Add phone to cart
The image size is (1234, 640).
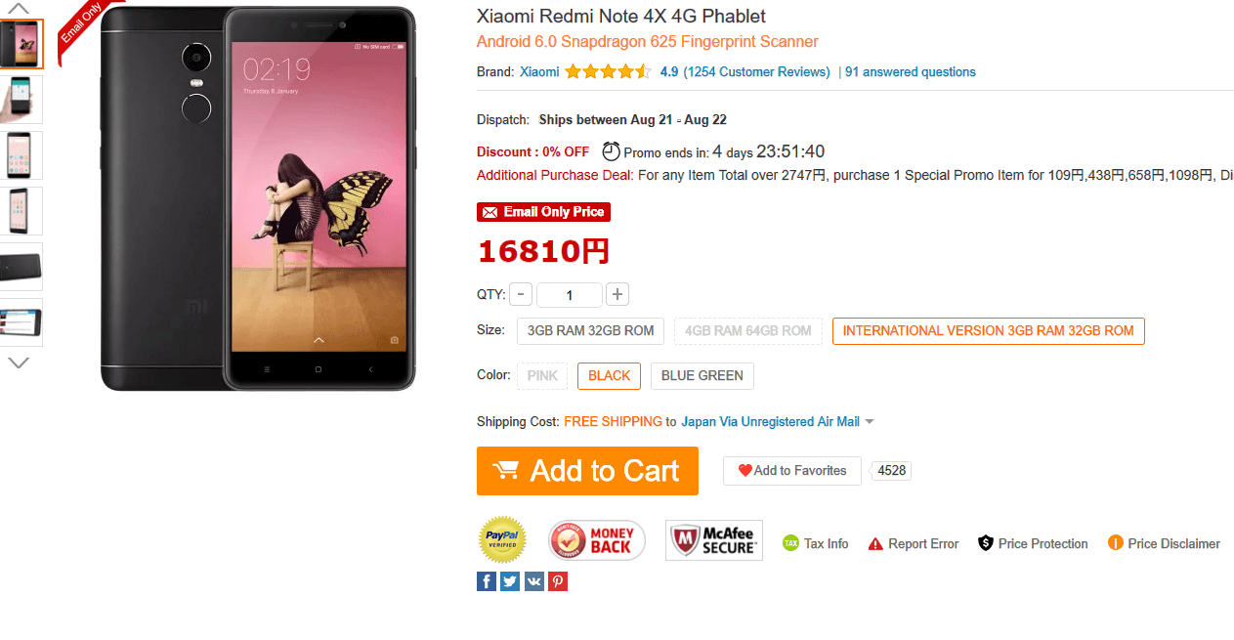(x=587, y=471)
